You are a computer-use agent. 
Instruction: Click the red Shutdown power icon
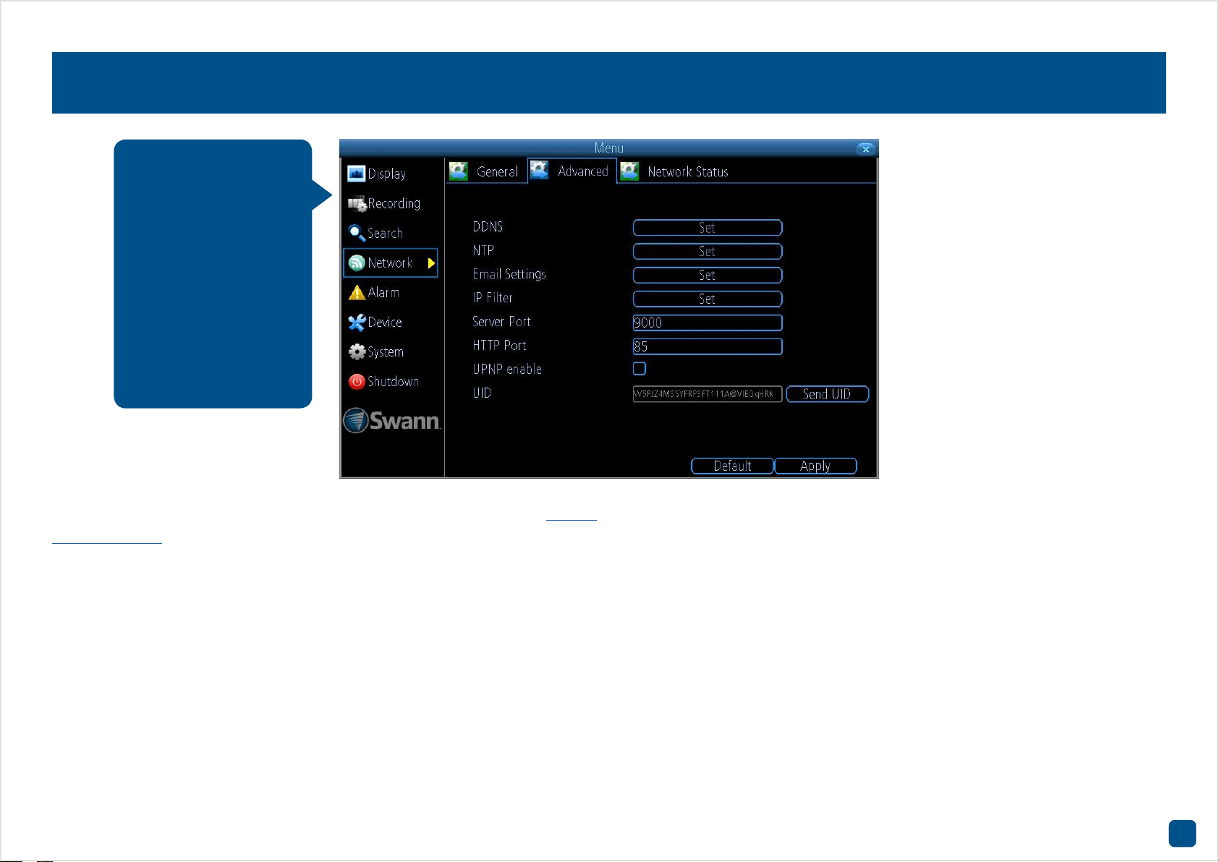(357, 382)
